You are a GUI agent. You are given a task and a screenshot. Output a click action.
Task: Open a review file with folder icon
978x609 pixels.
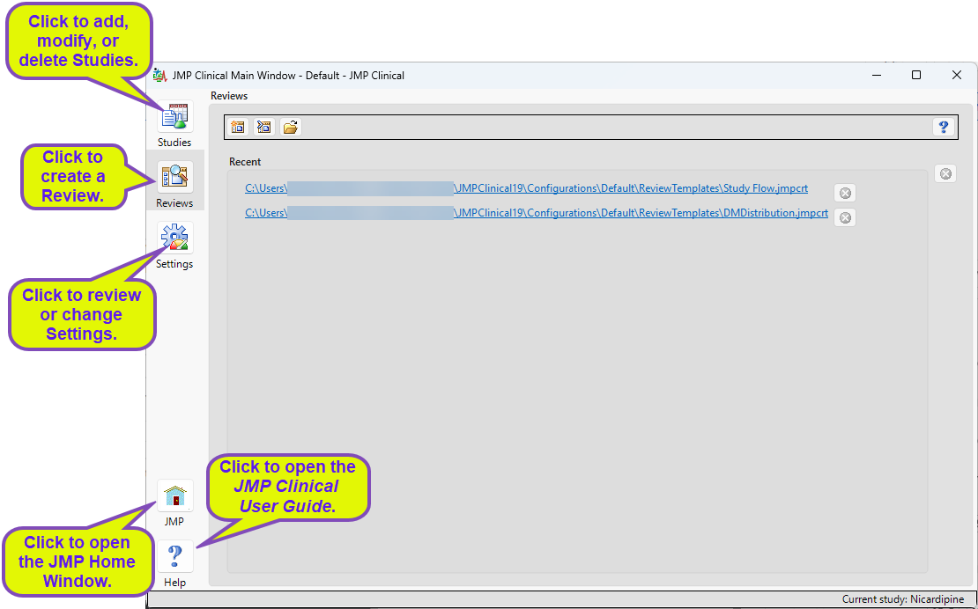[291, 127]
